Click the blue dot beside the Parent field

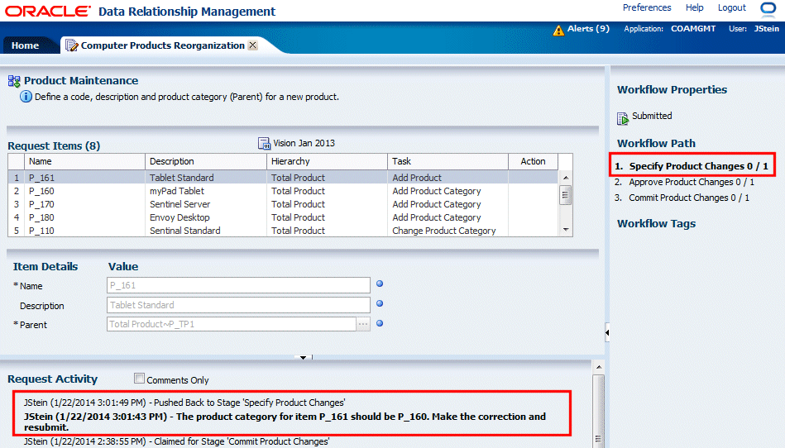click(x=380, y=323)
